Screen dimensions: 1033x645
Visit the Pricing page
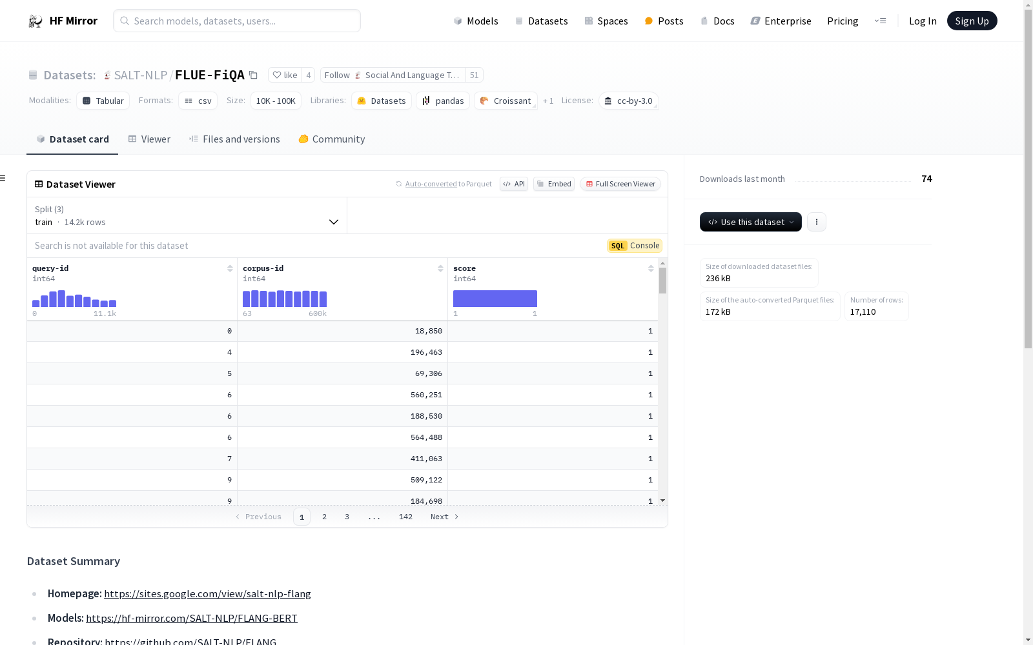[843, 21]
